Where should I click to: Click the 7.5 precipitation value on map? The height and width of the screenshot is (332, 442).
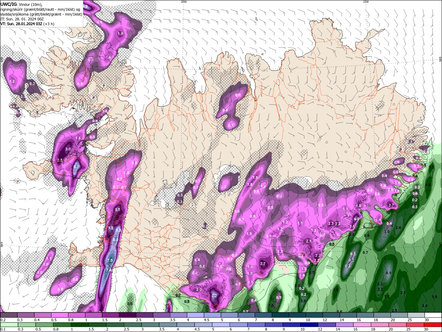pos(110,260)
